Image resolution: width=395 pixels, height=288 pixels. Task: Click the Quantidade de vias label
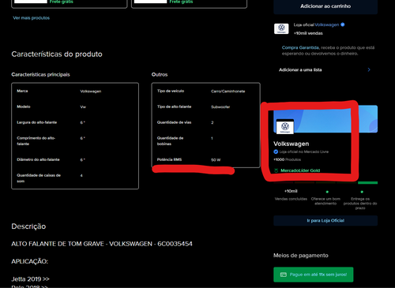coord(174,122)
